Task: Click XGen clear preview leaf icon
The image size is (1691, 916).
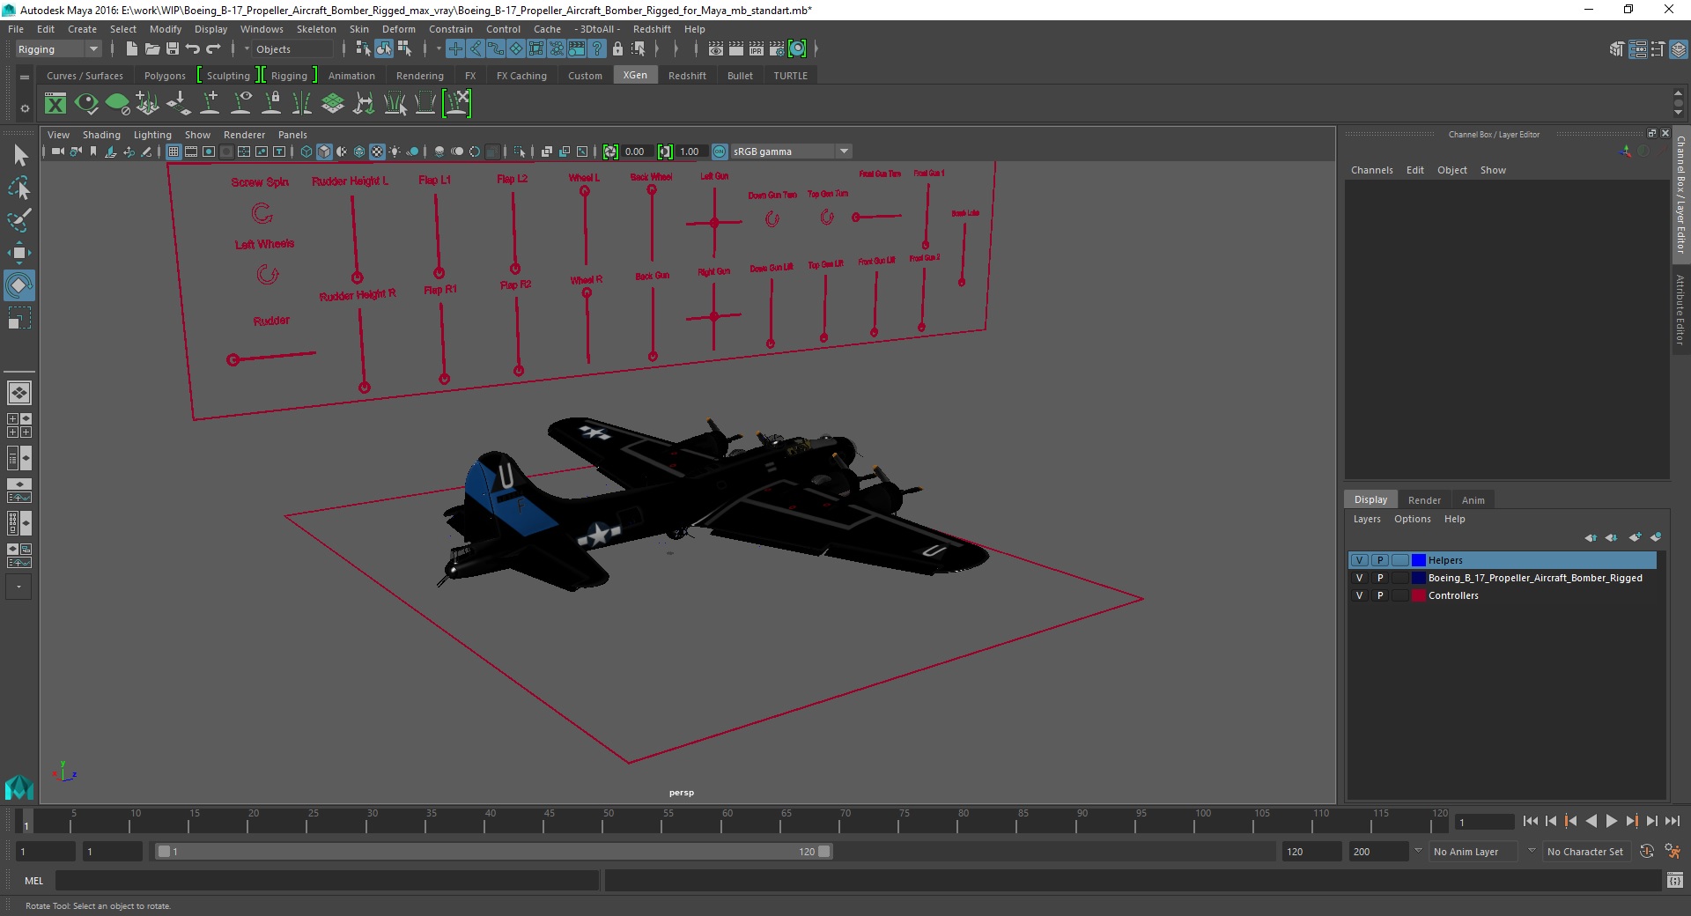Action: 117,104
